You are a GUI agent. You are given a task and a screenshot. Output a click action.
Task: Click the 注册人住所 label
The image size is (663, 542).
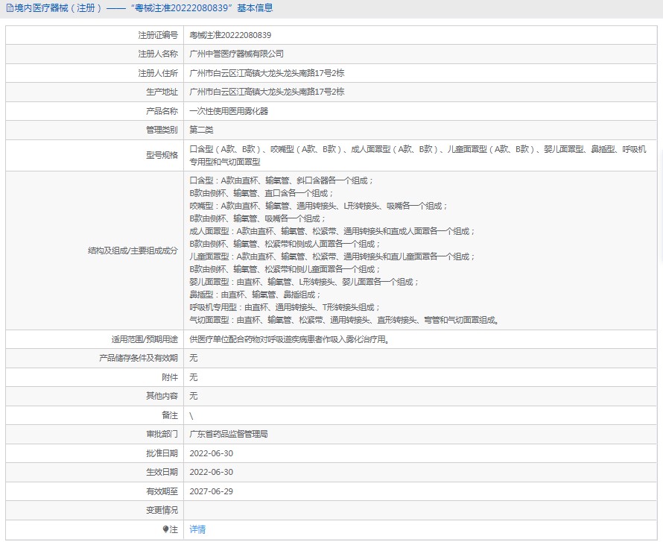pos(158,73)
